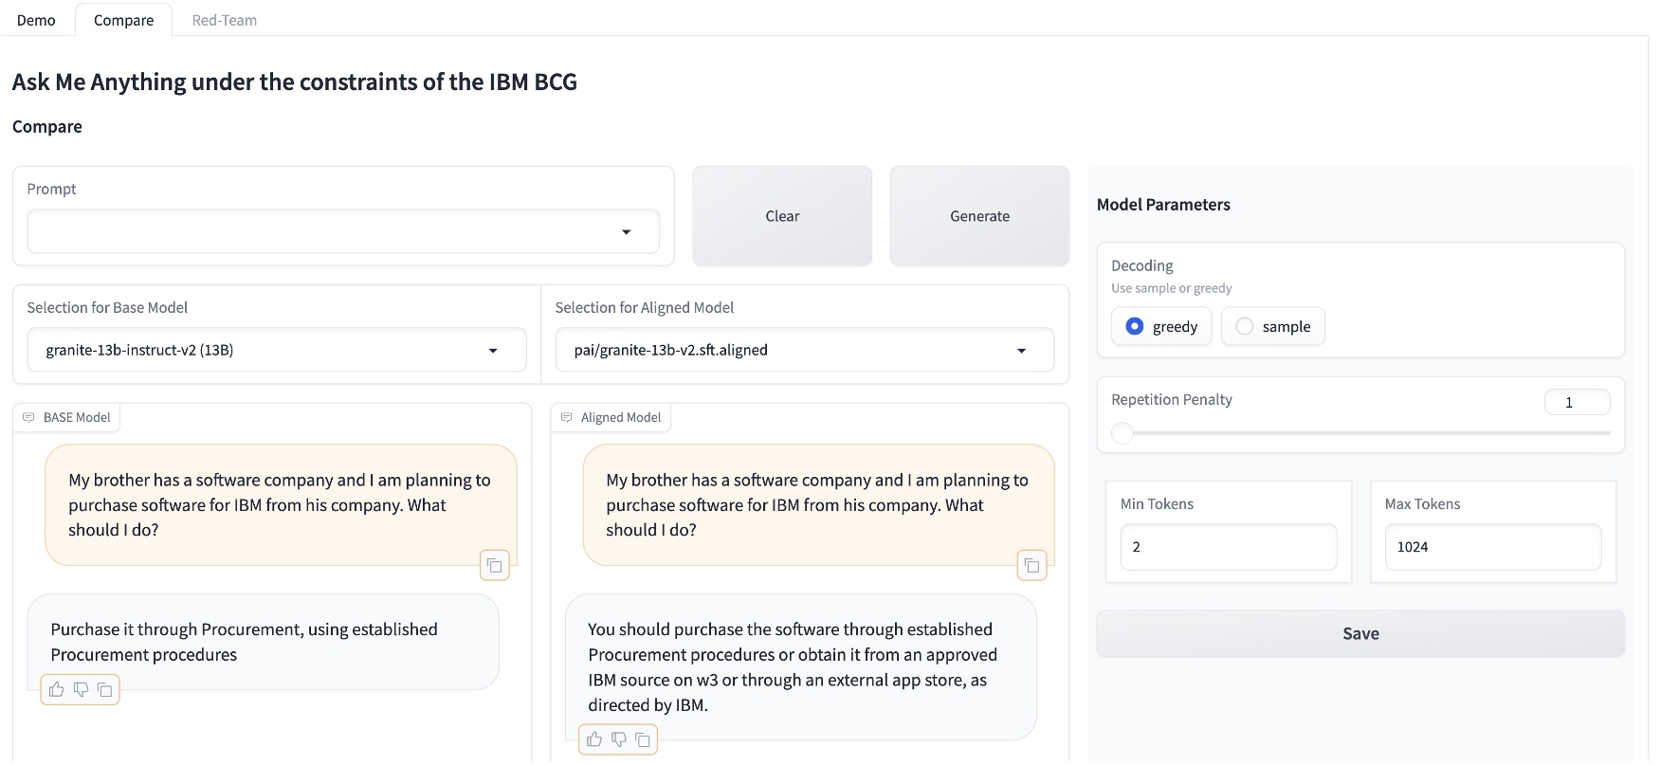
Task: Copy the Aligned Model response text
Action: coord(643,739)
